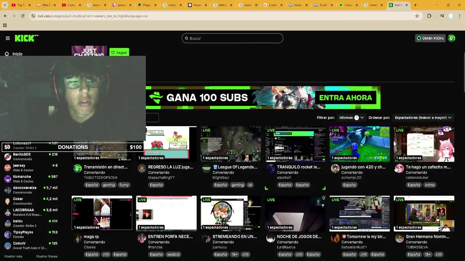
Task: Bookmark this page with the star icon
Action: 417,16
